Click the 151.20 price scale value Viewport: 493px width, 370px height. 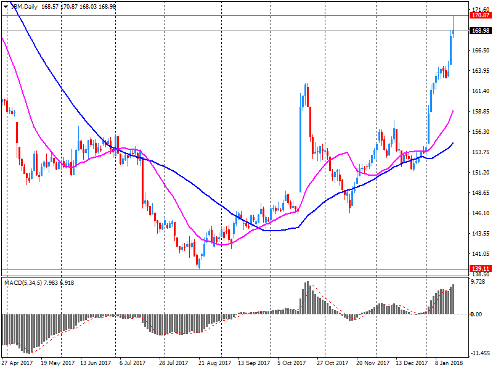[479, 173]
